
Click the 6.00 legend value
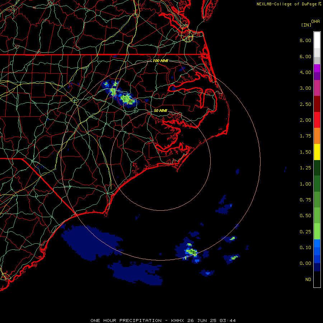305,56
